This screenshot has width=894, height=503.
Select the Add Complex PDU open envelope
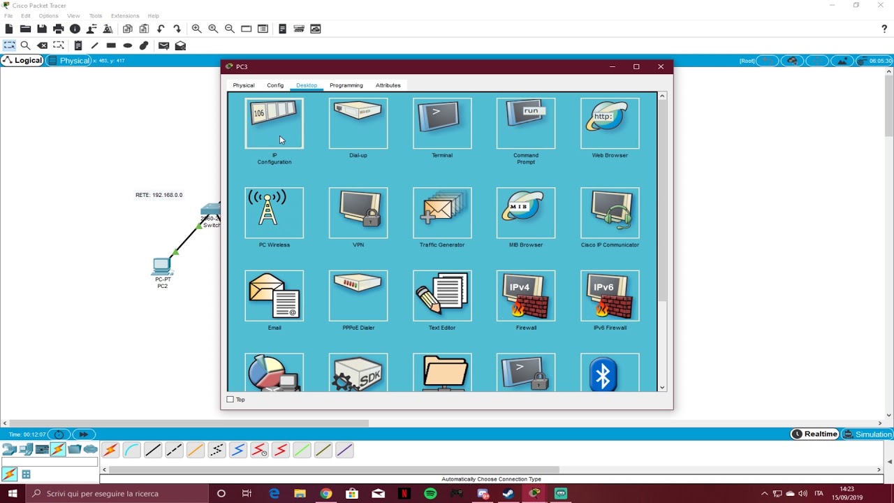tap(180, 45)
